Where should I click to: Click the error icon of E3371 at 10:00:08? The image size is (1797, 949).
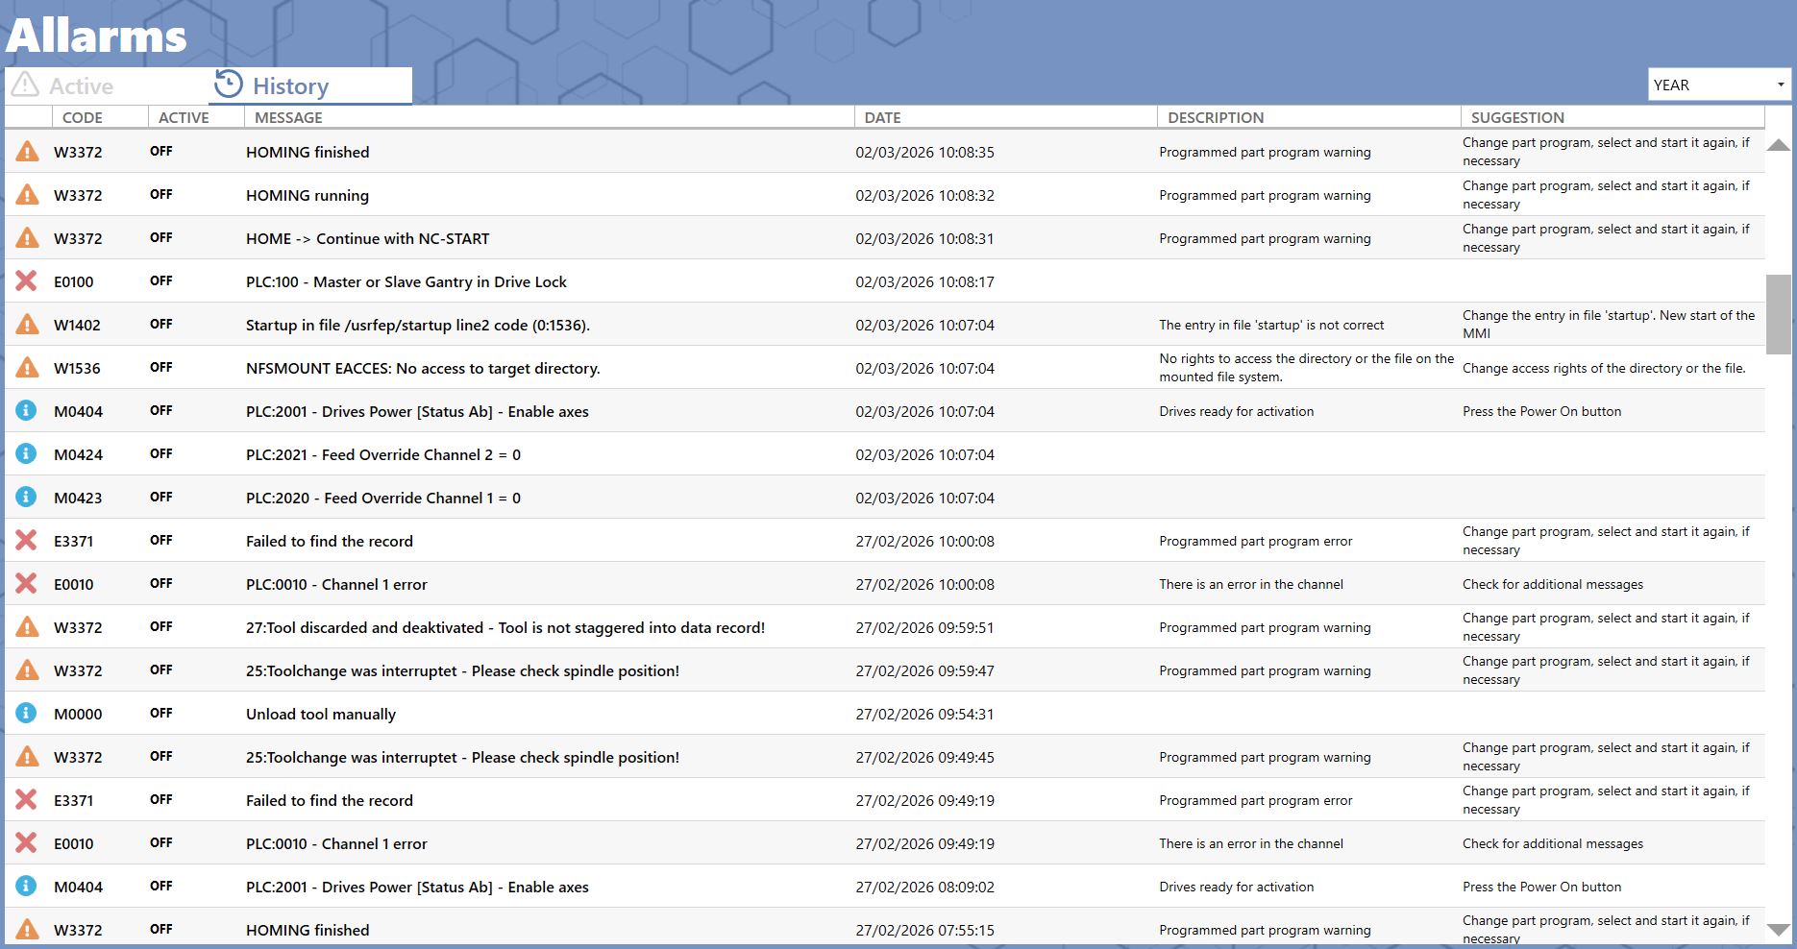(27, 541)
